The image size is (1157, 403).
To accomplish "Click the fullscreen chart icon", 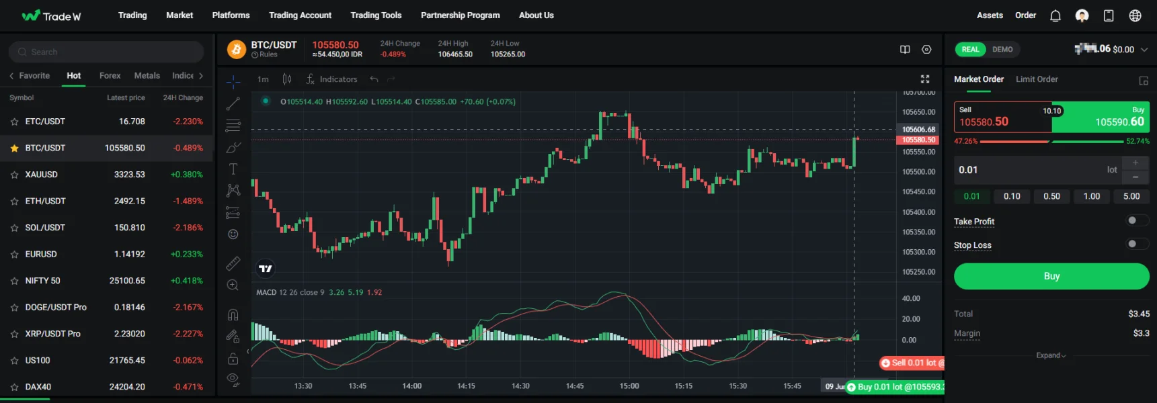I will point(925,79).
